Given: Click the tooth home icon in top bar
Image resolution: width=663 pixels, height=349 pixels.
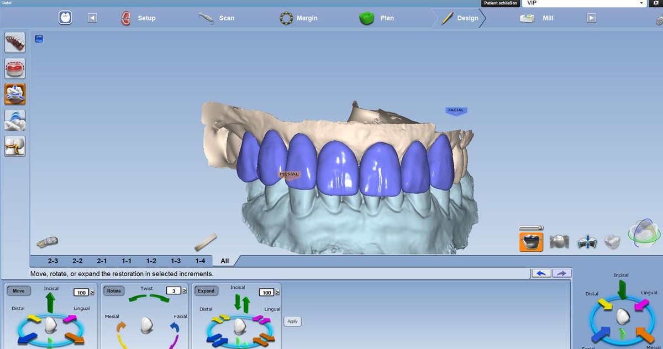Looking at the screenshot, I should [x=65, y=18].
